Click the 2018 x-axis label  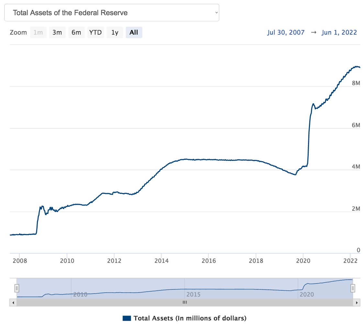point(256,261)
